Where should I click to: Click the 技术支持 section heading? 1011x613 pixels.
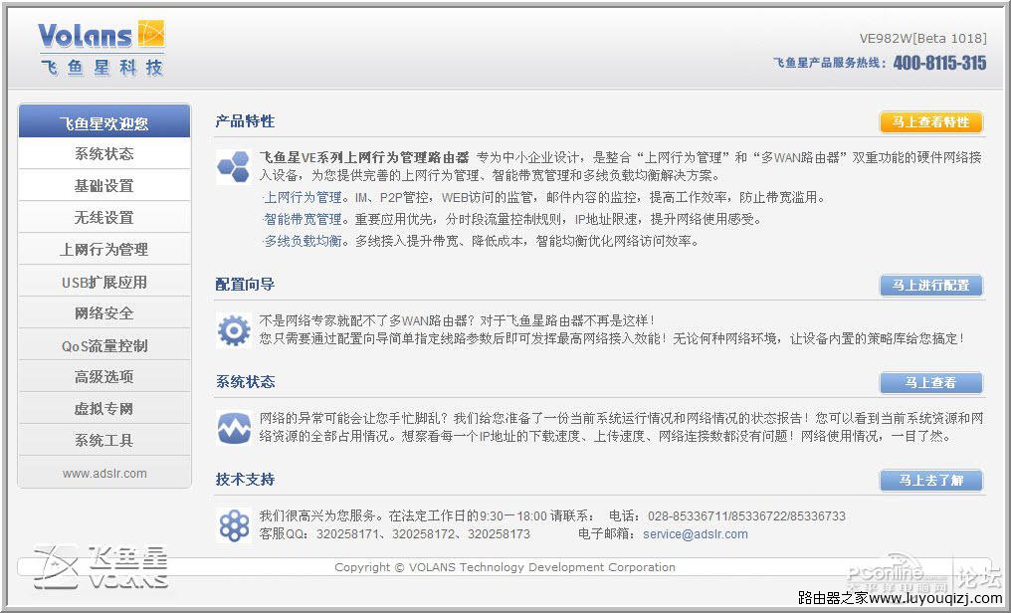[245, 479]
